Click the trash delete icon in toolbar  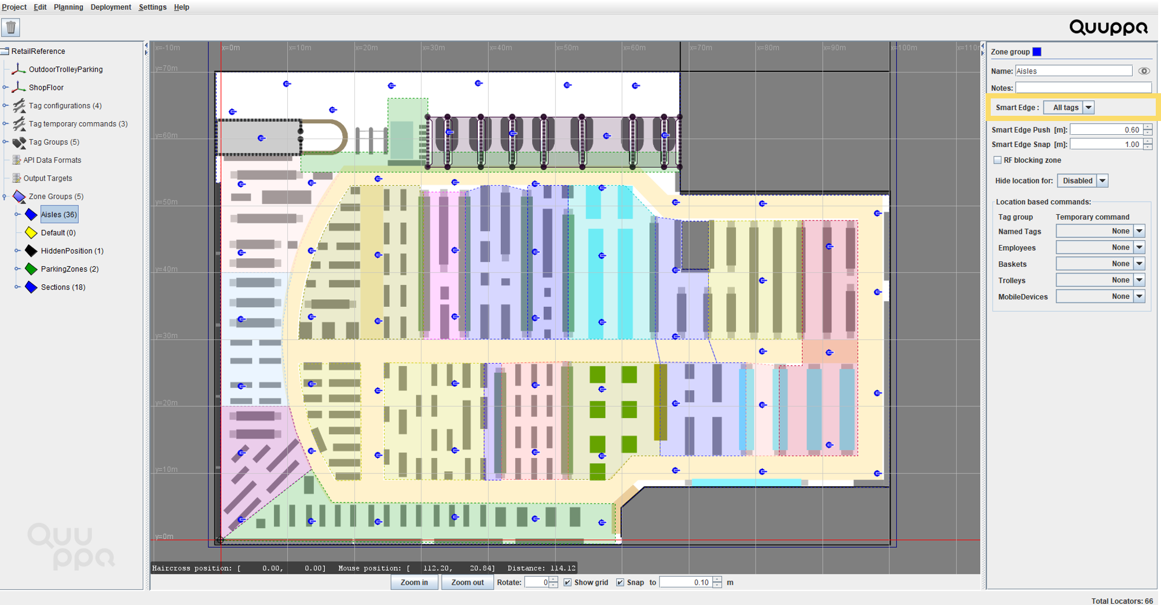pyautogui.click(x=10, y=27)
